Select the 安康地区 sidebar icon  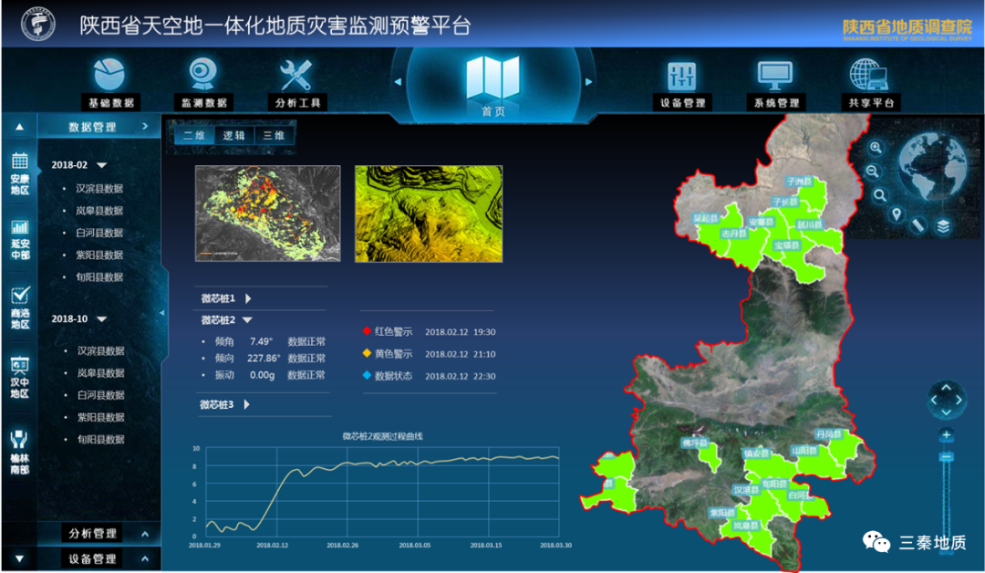20,173
